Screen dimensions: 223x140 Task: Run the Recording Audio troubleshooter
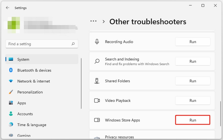[x=193, y=42]
